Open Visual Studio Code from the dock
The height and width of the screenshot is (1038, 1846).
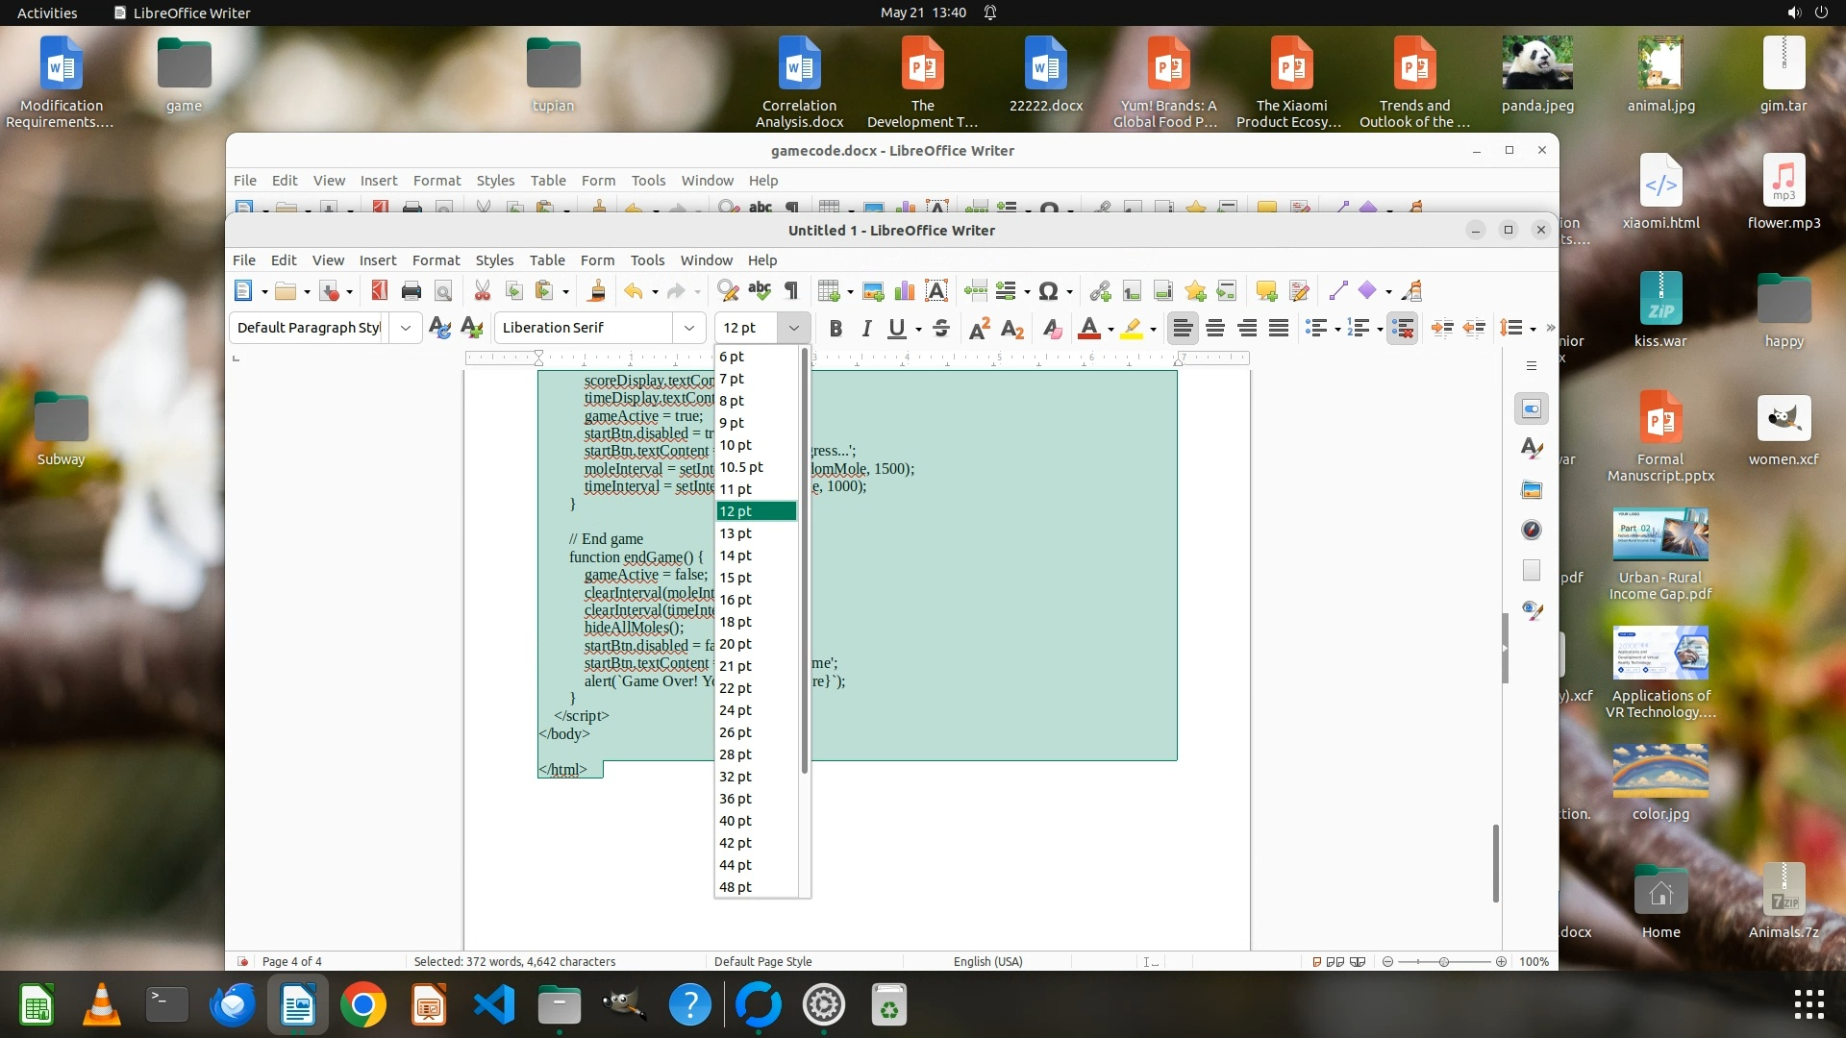(494, 1005)
